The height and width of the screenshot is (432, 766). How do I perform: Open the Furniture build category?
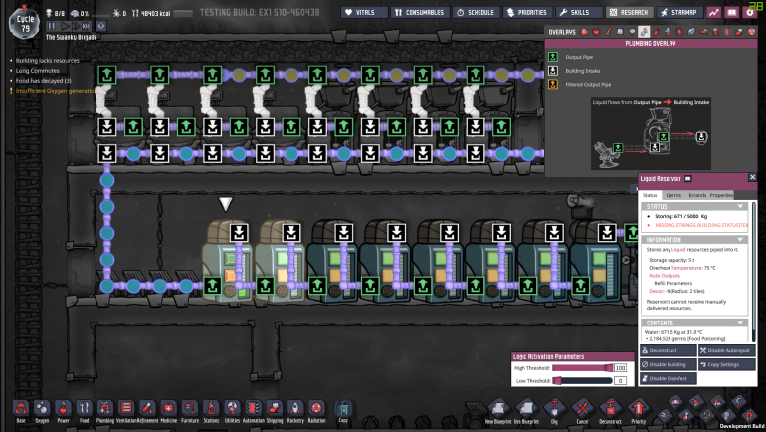(x=190, y=411)
